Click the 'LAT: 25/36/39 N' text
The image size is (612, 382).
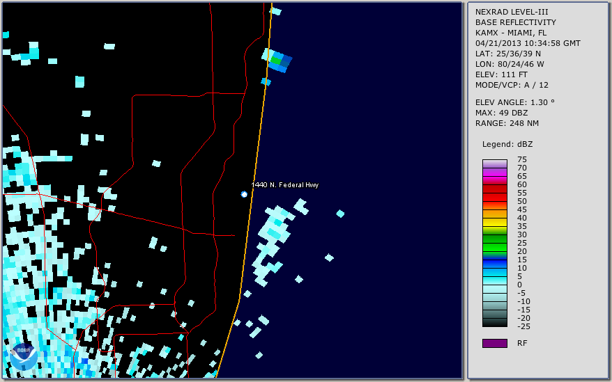point(507,54)
